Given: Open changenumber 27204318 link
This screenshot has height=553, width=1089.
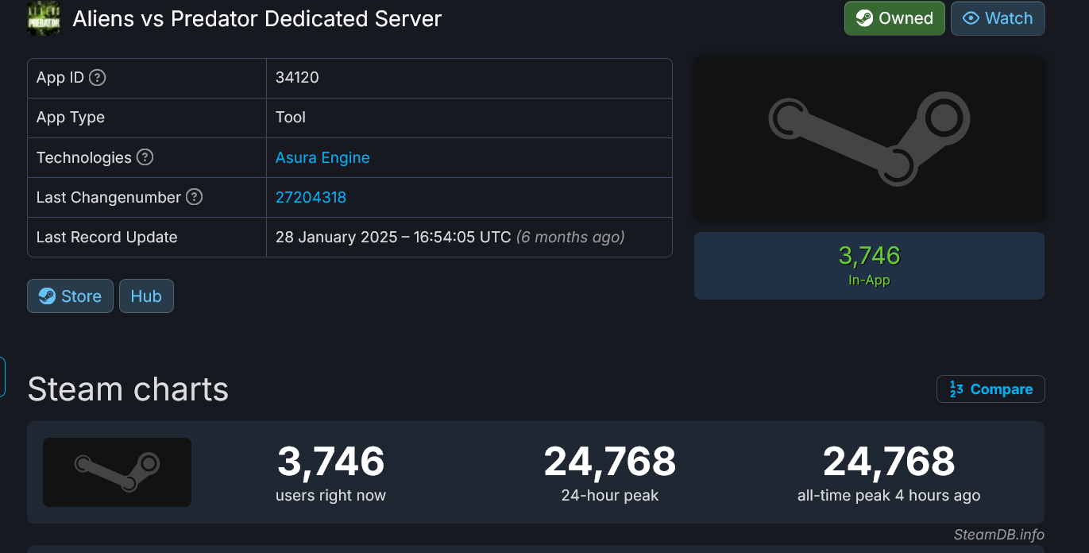Looking at the screenshot, I should (311, 197).
